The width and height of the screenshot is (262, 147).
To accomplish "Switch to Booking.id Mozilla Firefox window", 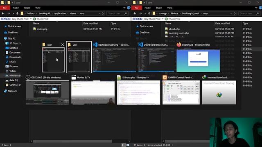I will point(198,60).
